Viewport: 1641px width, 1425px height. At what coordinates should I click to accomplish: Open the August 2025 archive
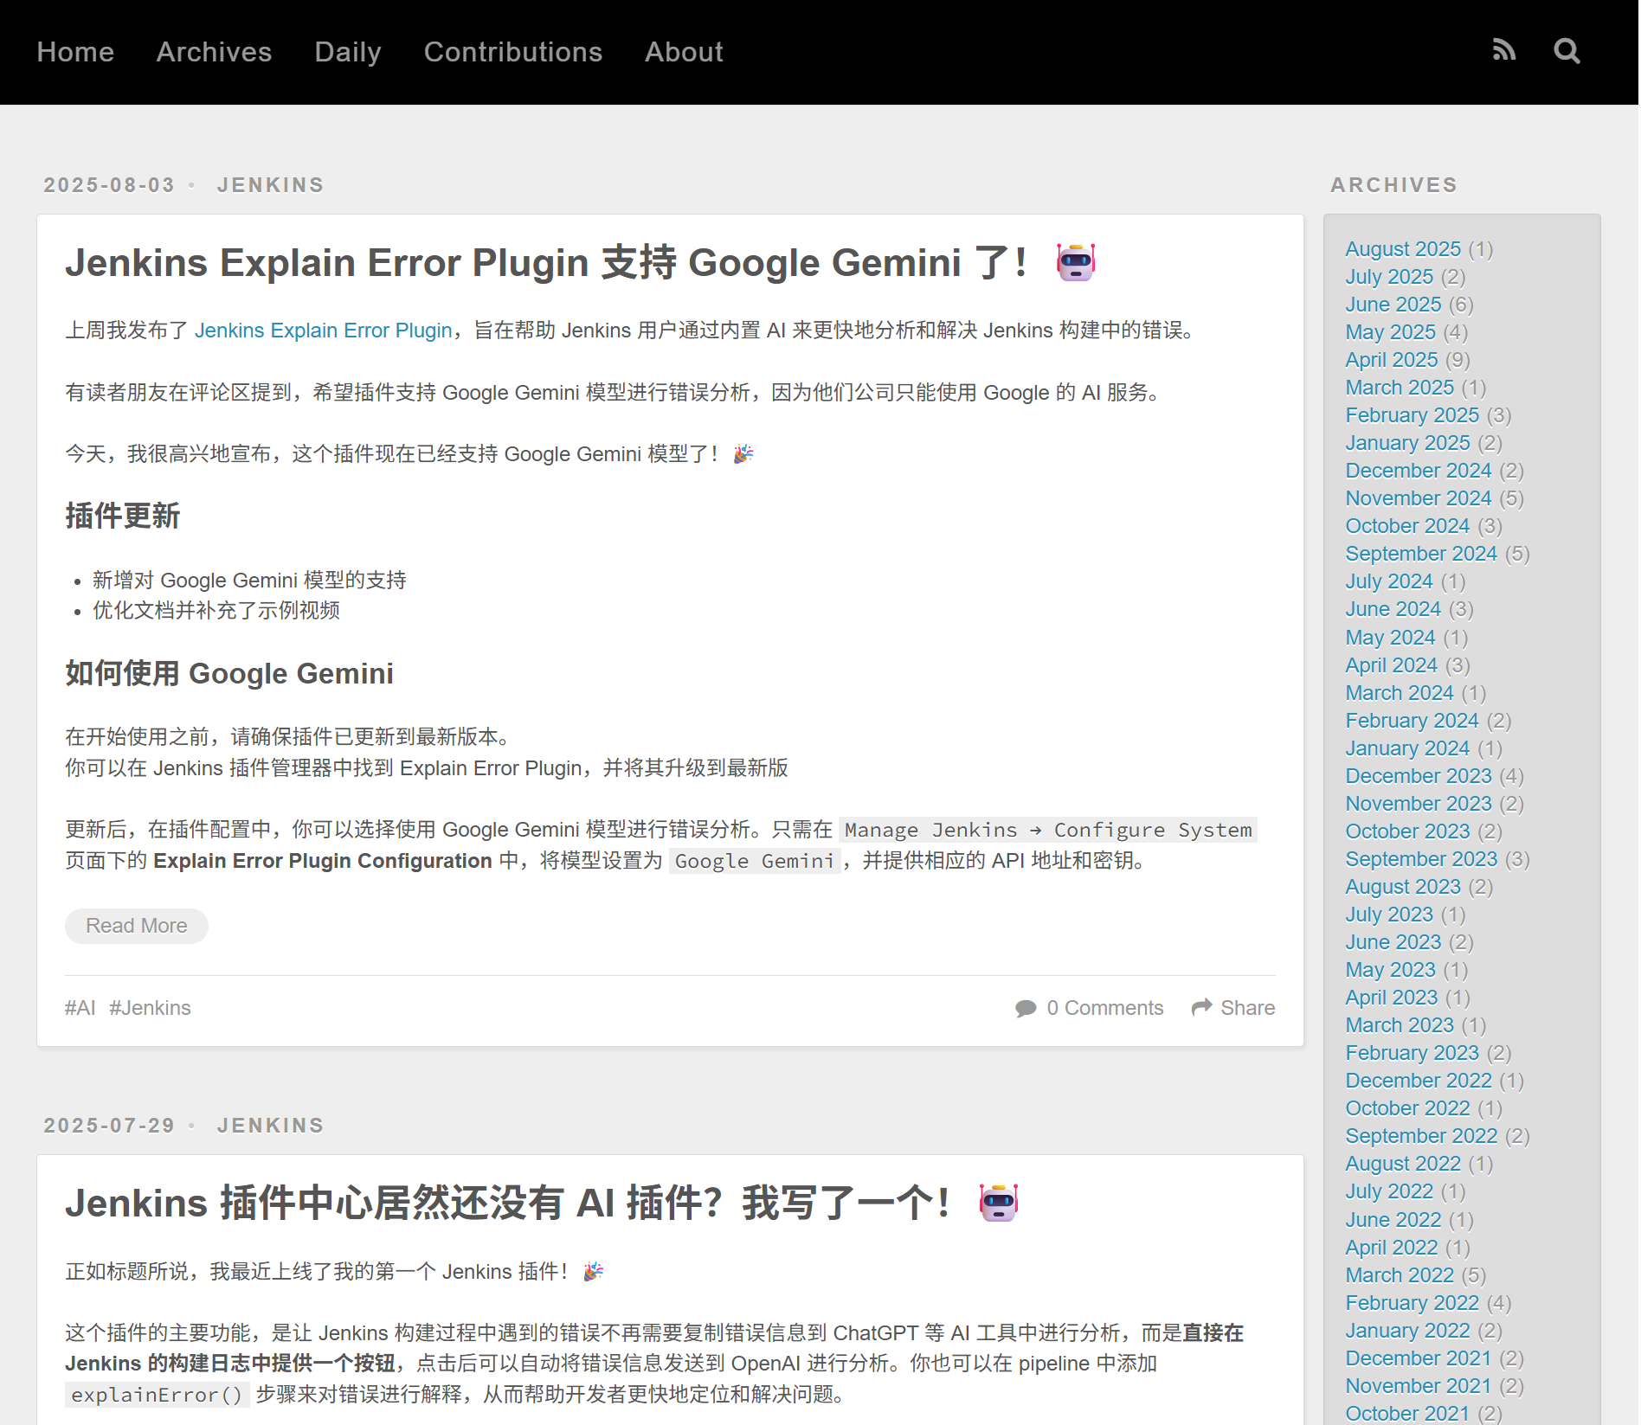click(x=1402, y=249)
